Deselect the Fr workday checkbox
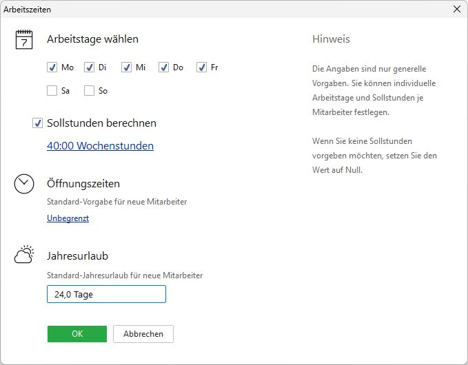The image size is (468, 365). pyautogui.click(x=201, y=67)
